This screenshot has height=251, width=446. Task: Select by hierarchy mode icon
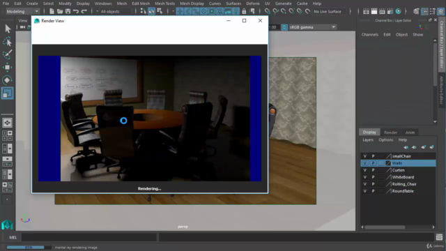(x=144, y=11)
